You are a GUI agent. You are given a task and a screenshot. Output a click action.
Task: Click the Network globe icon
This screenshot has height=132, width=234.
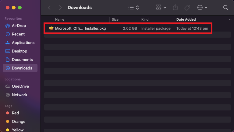[8, 95]
